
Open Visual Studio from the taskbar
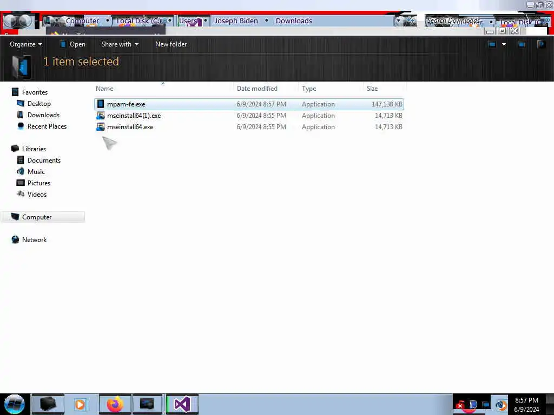[x=182, y=404]
